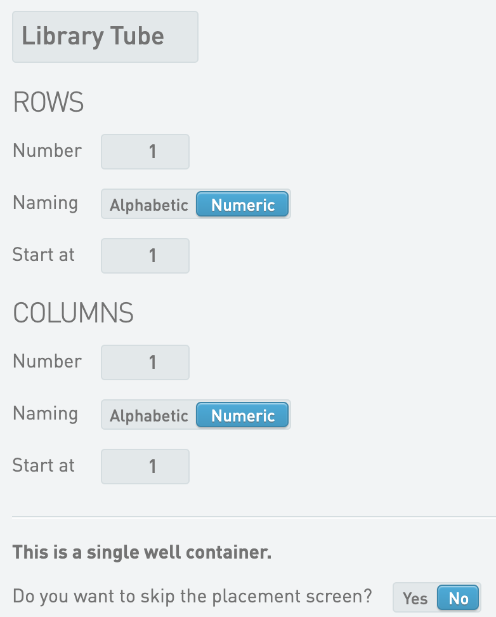
Task: Click the ROWS section heading
Action: pos(48,103)
